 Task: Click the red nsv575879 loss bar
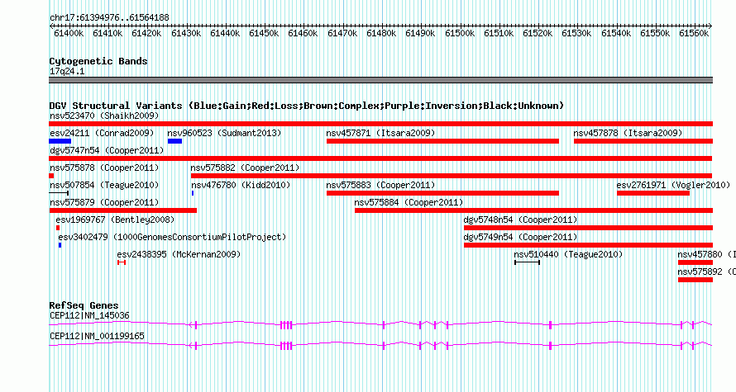point(123,210)
